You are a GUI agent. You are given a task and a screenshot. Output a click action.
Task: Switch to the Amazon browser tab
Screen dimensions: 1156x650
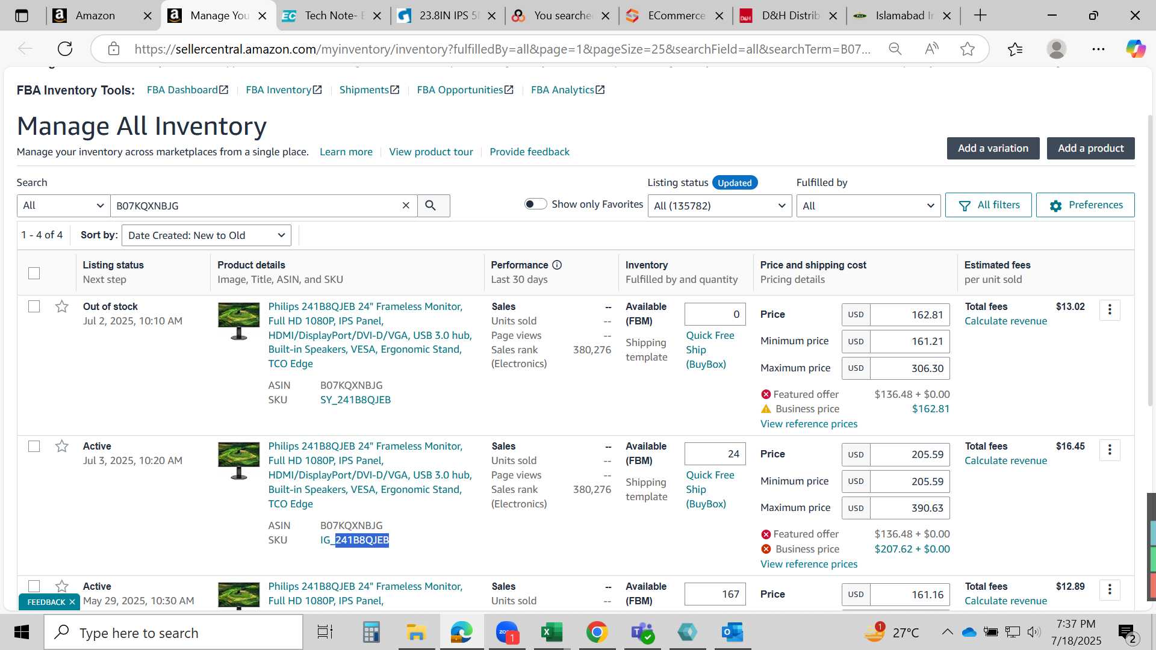95,16
